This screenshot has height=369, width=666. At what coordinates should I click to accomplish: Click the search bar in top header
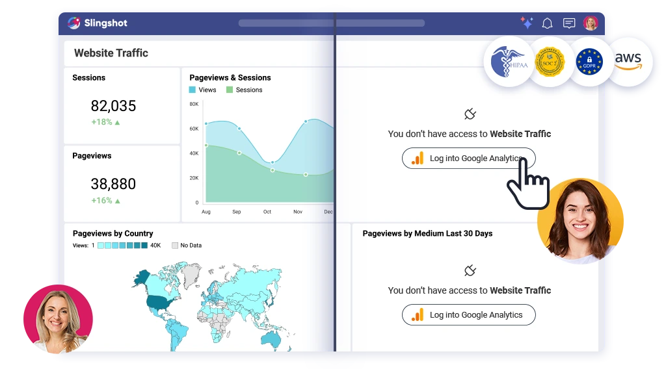click(x=331, y=23)
